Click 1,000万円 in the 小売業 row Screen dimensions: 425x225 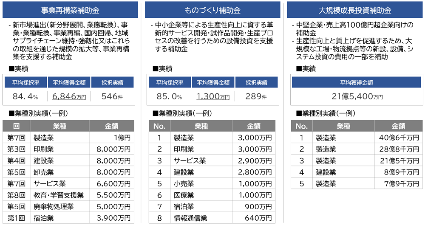click(x=254, y=183)
